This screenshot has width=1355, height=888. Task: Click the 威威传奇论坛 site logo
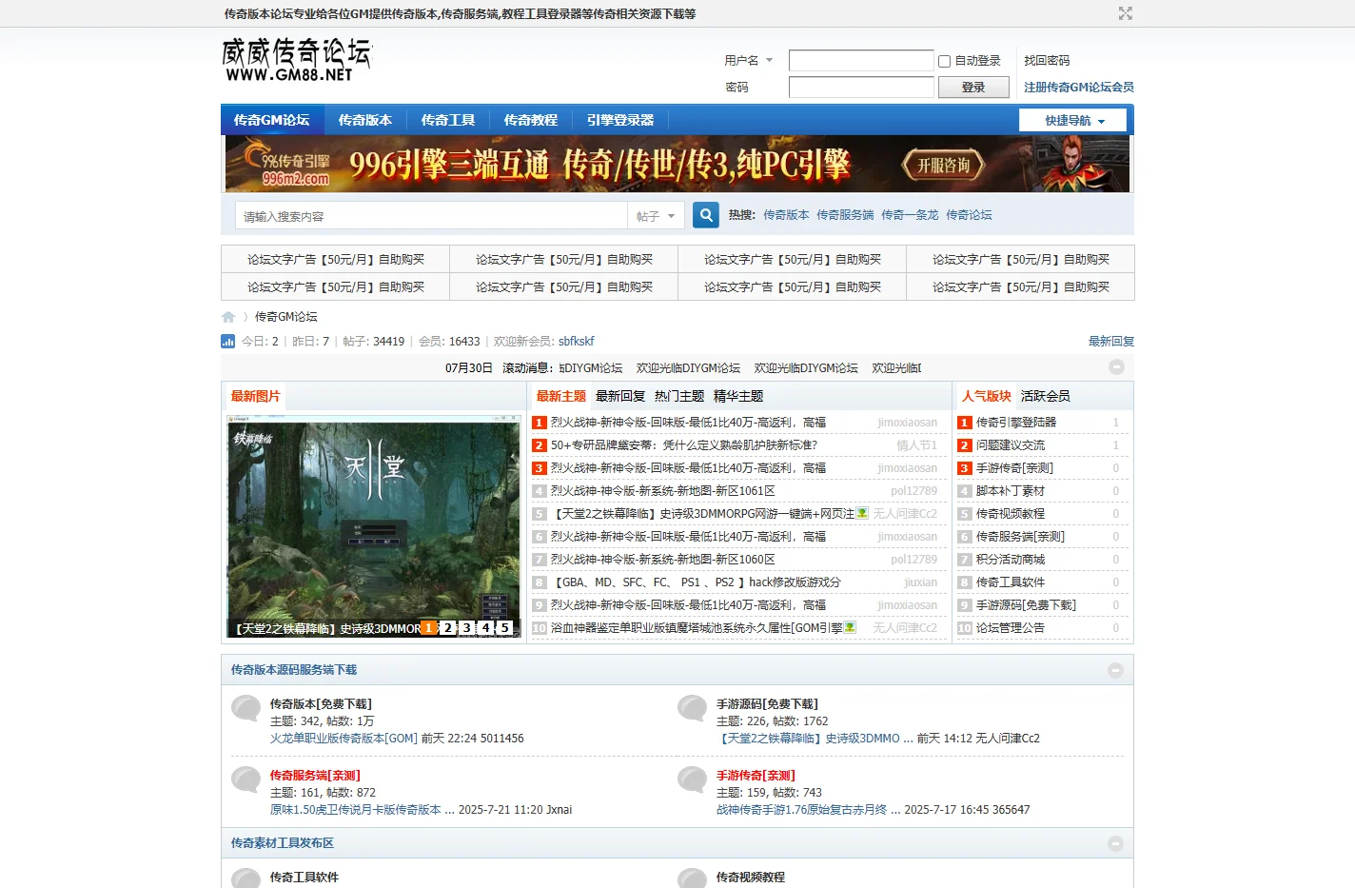(297, 60)
